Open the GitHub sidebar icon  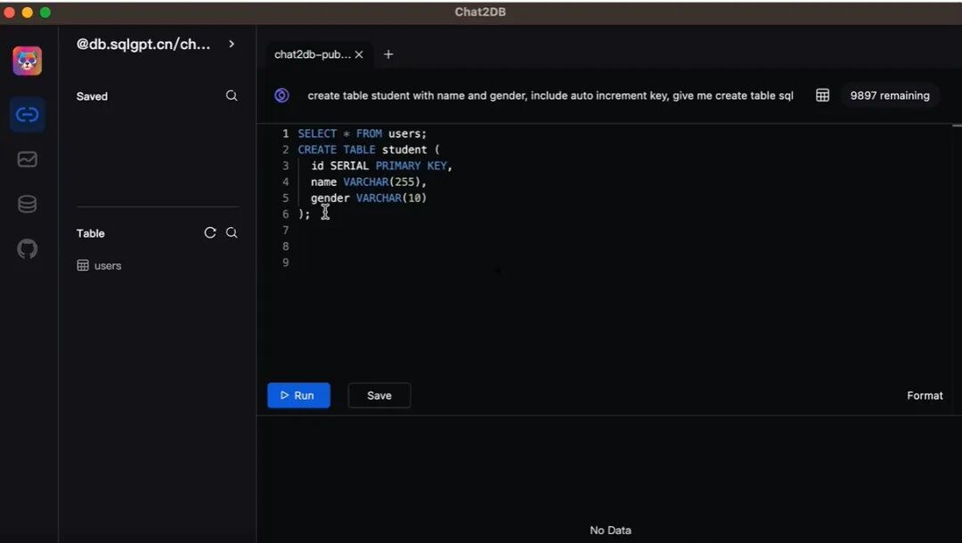pos(27,249)
